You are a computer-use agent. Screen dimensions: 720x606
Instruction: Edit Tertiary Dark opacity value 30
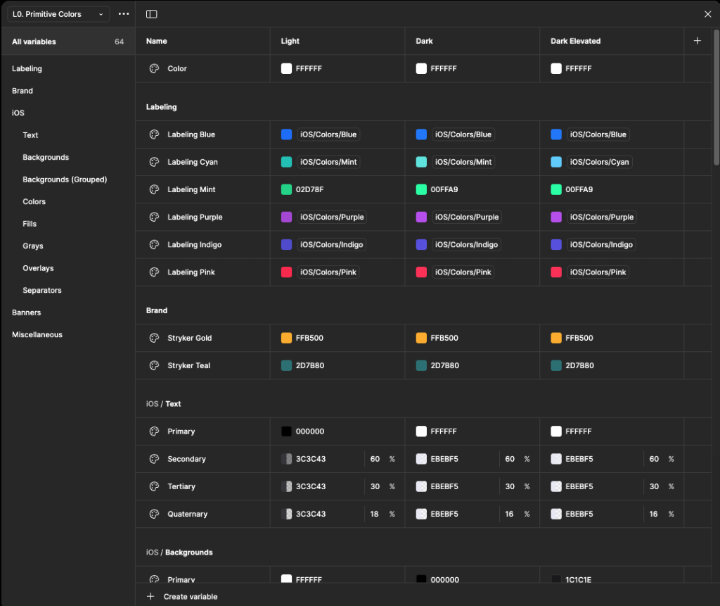coord(510,486)
